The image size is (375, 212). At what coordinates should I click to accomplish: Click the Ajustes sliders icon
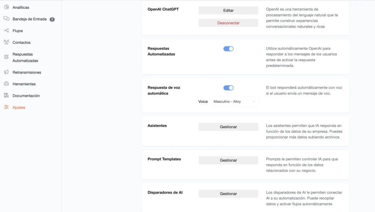(x=7, y=107)
